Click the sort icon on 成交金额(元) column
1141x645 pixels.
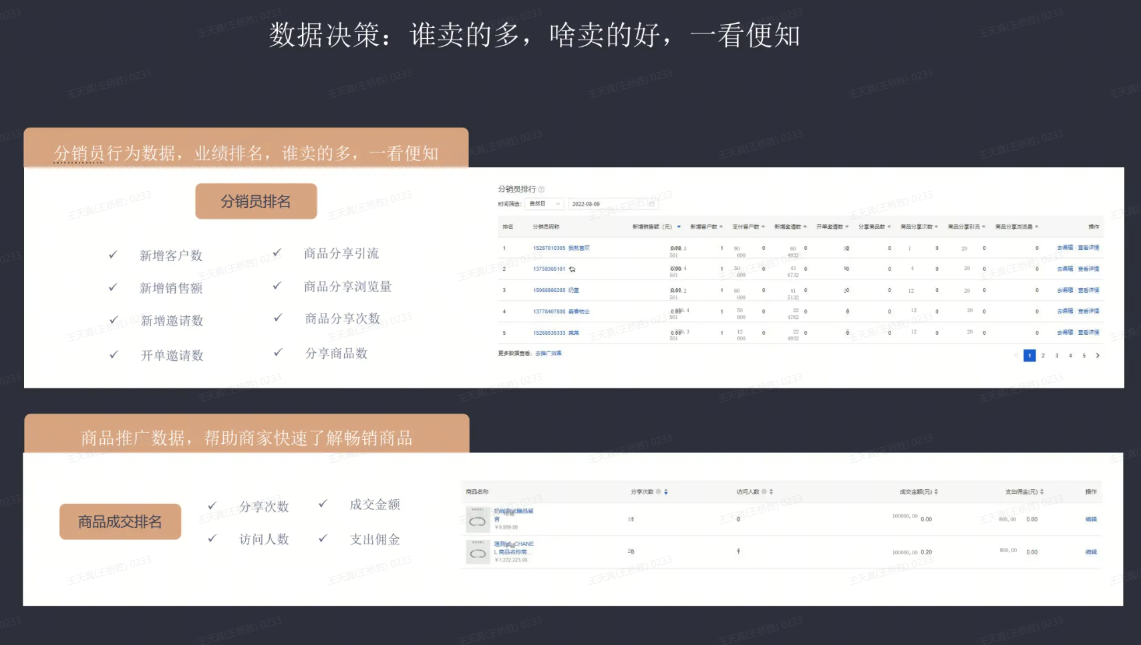[x=936, y=492]
